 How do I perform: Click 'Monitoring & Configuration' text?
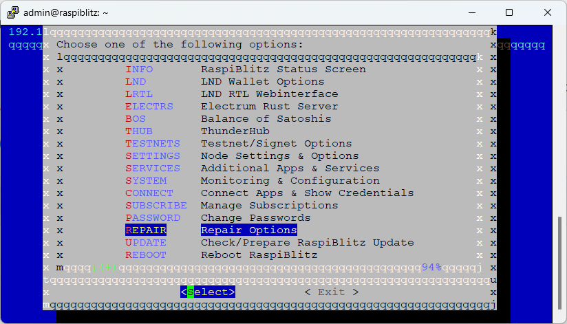pos(290,180)
